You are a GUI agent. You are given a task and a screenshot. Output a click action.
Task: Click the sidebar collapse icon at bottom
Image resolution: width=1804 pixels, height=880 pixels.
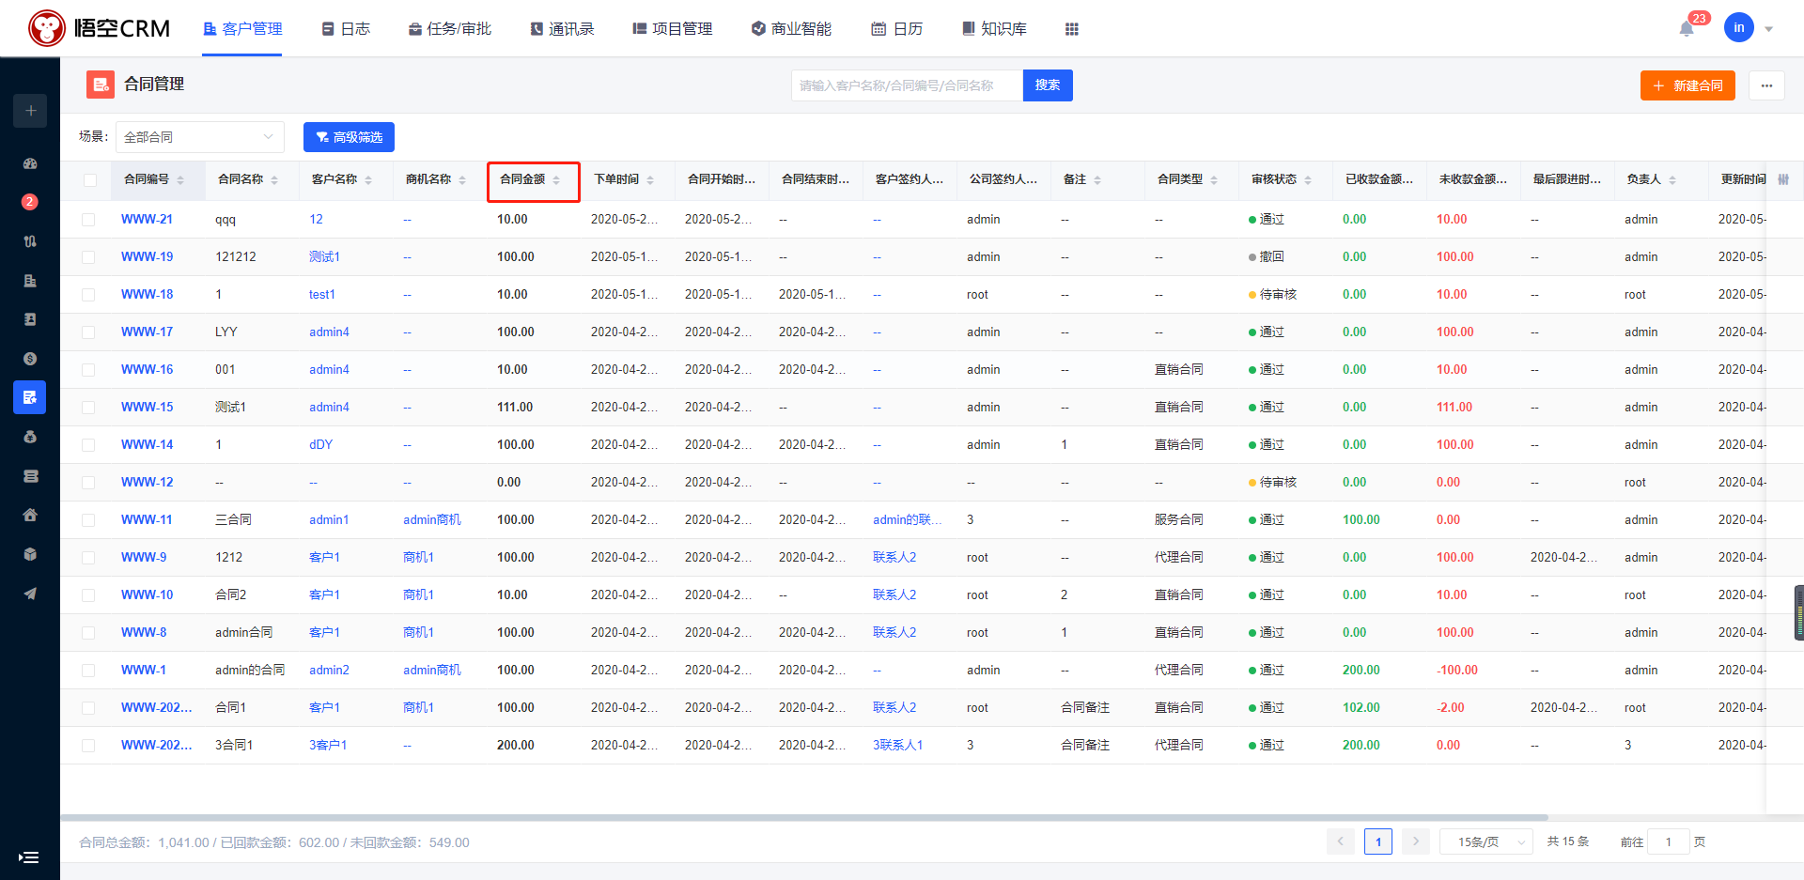pos(29,857)
